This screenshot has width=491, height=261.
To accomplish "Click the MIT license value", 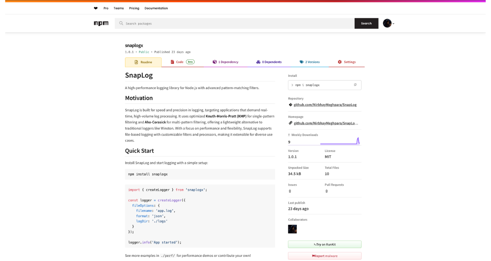I will pos(328,157).
